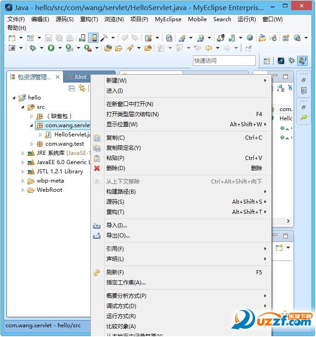316x337 pixels.
Task: Click the Open Type folder icon
Action: tap(108, 48)
